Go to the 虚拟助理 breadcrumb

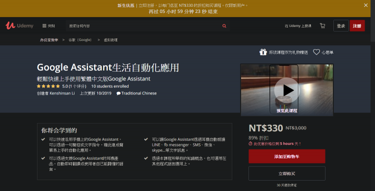(110, 40)
